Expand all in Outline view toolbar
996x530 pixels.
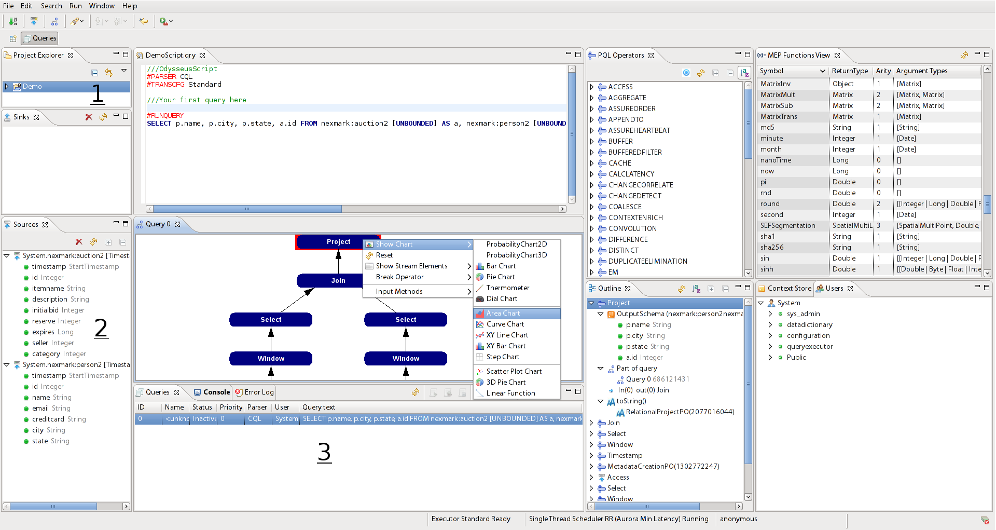[x=711, y=289]
